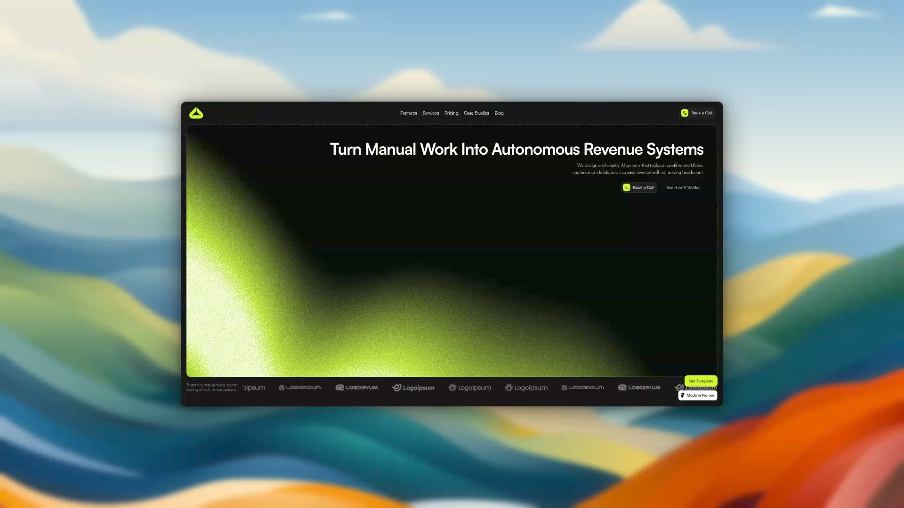Go to the Services page link
904x508 pixels.
(x=430, y=113)
